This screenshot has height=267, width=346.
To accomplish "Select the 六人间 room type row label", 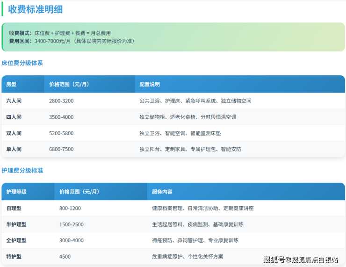I will 14,101.
